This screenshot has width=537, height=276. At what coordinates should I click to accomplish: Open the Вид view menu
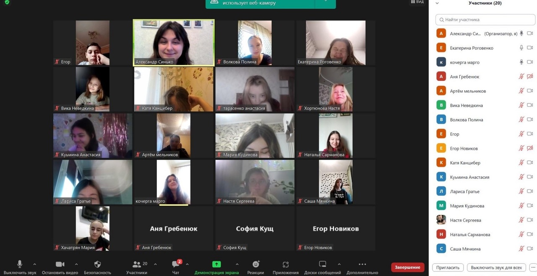(417, 2)
